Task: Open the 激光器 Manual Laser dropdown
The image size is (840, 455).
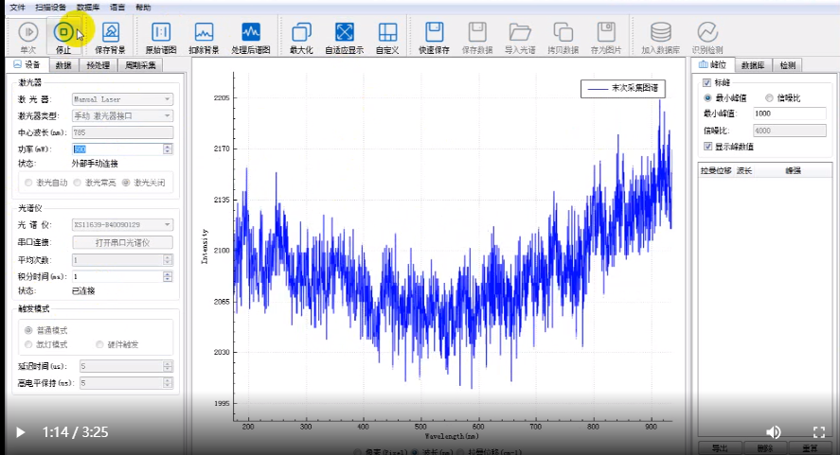Action: (x=122, y=98)
